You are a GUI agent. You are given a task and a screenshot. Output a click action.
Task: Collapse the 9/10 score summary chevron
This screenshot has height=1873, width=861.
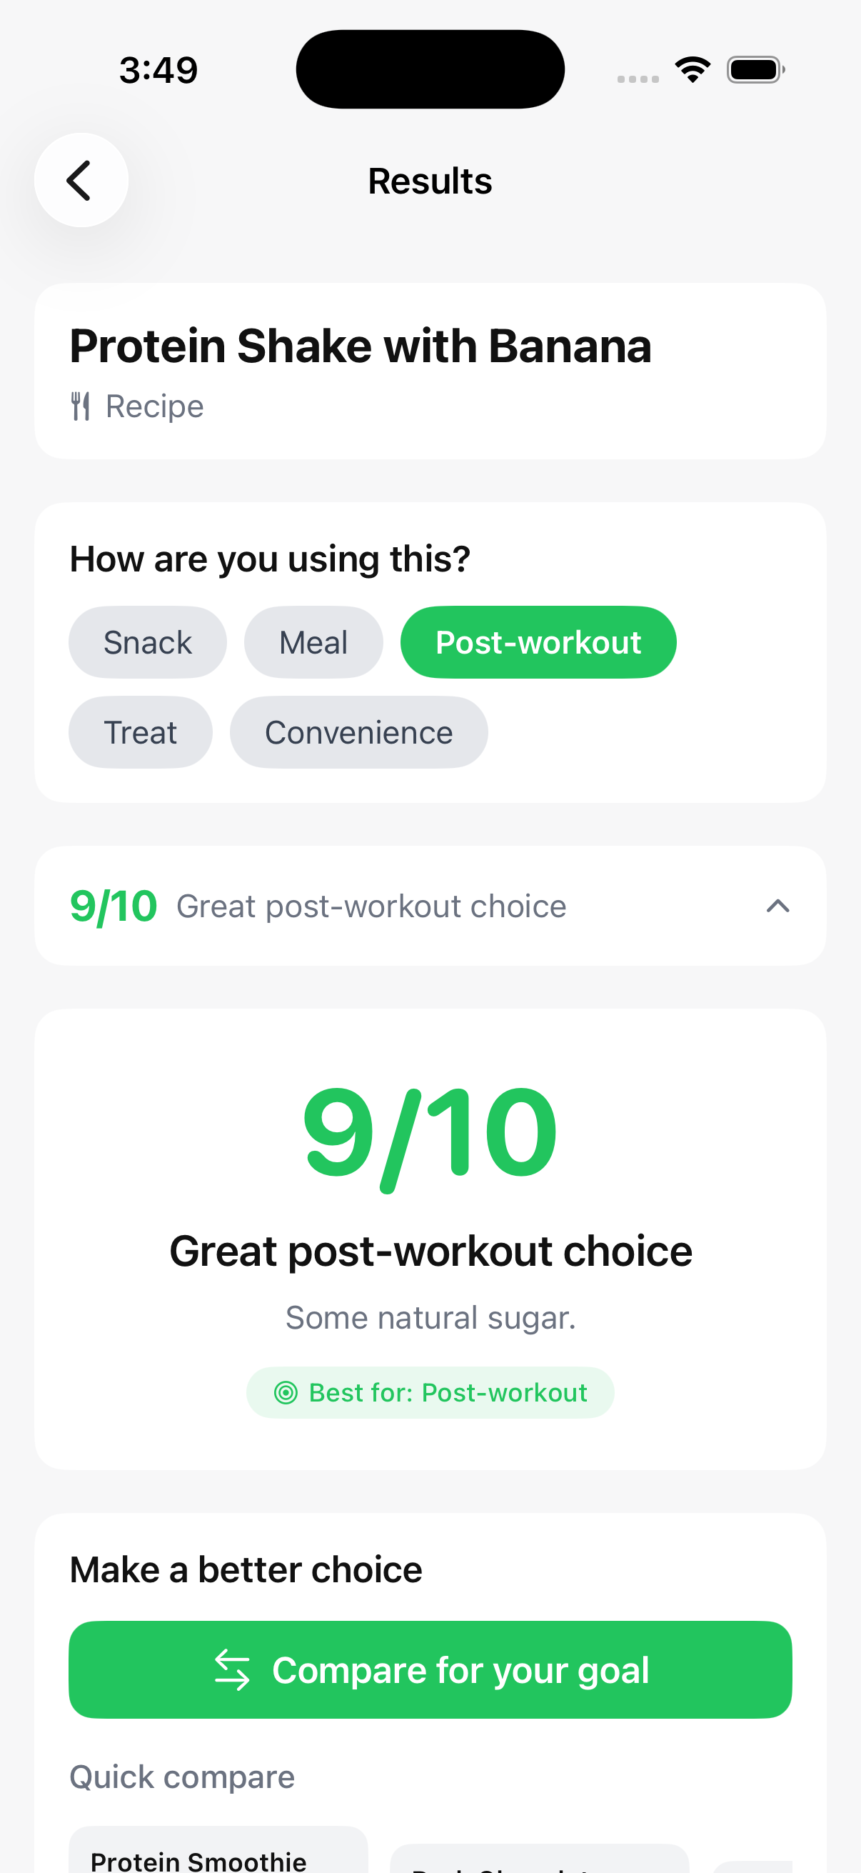click(778, 905)
